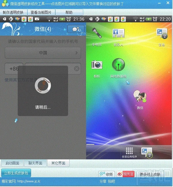Click the back arrow in right status bar
The width and height of the screenshot is (173, 187).
click(91, 19)
